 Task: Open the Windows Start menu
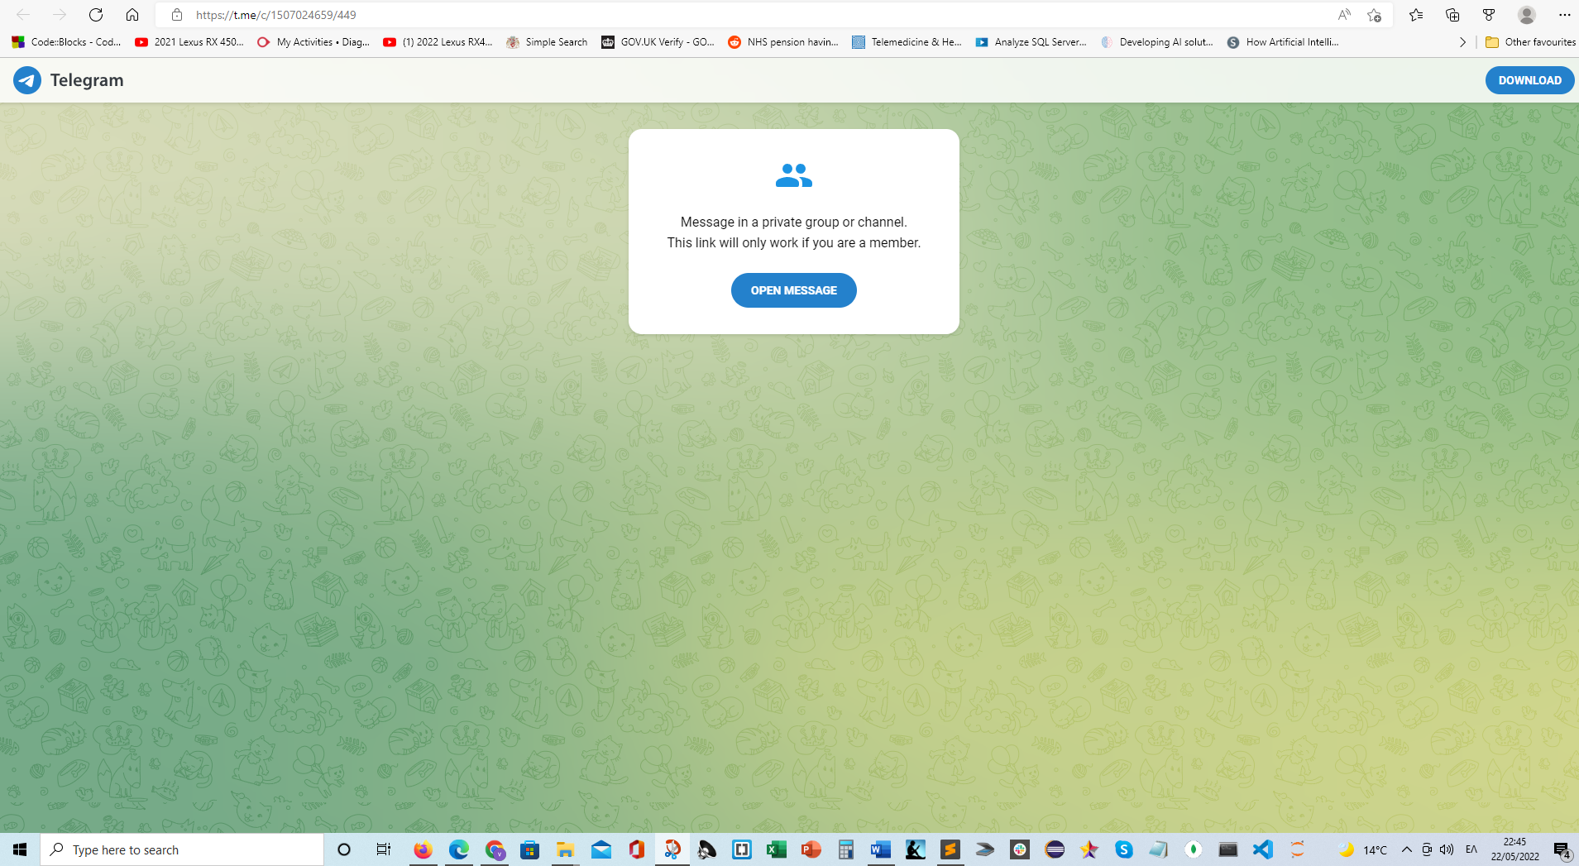[x=20, y=849]
